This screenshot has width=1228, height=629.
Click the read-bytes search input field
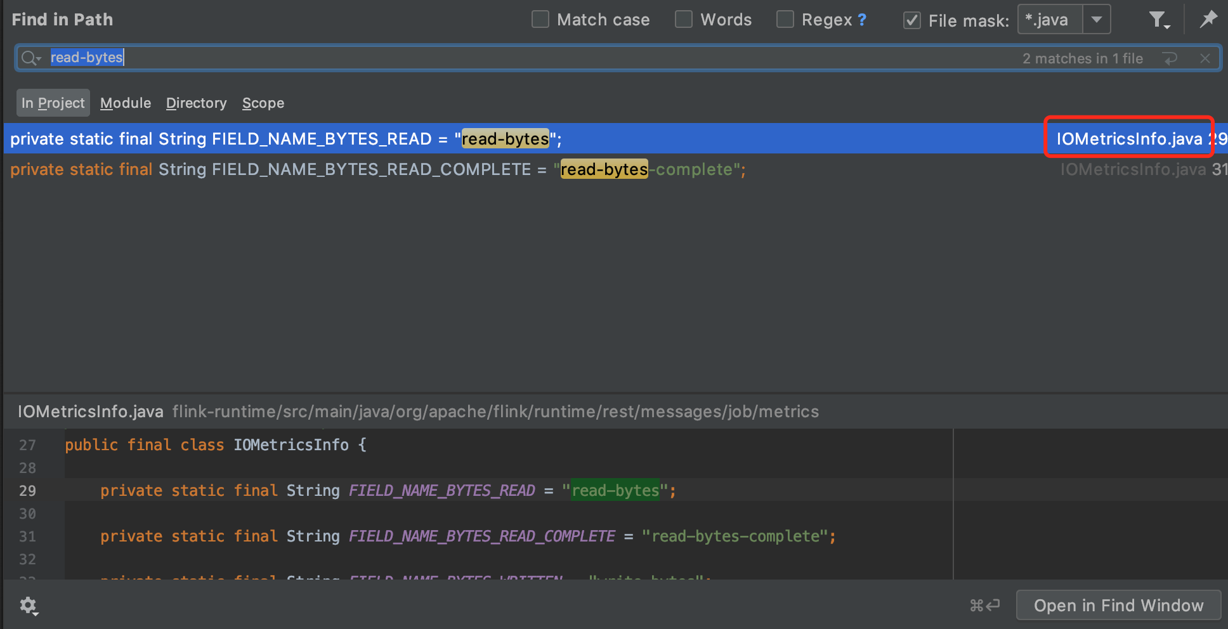click(x=618, y=58)
